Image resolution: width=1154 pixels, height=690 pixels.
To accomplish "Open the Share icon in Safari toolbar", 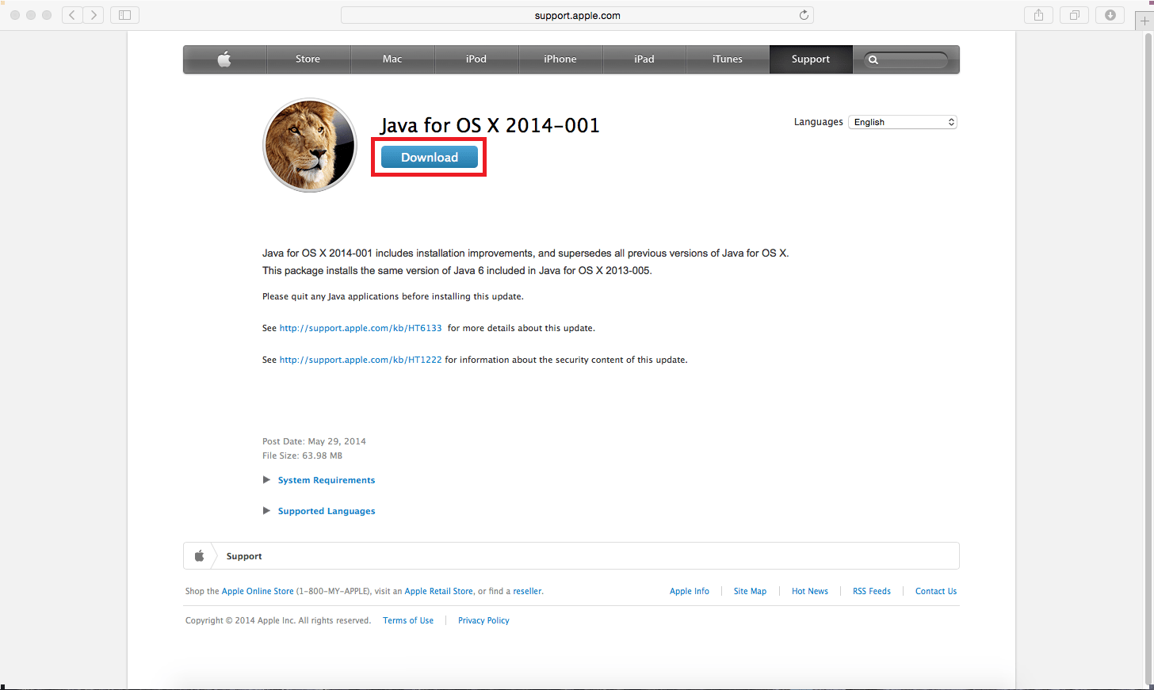I will coord(1038,15).
